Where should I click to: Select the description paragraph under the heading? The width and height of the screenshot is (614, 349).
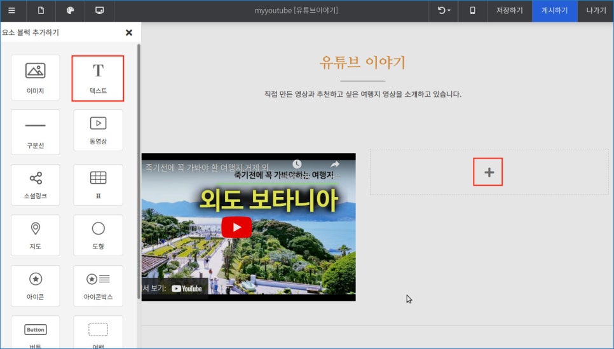tap(362, 94)
